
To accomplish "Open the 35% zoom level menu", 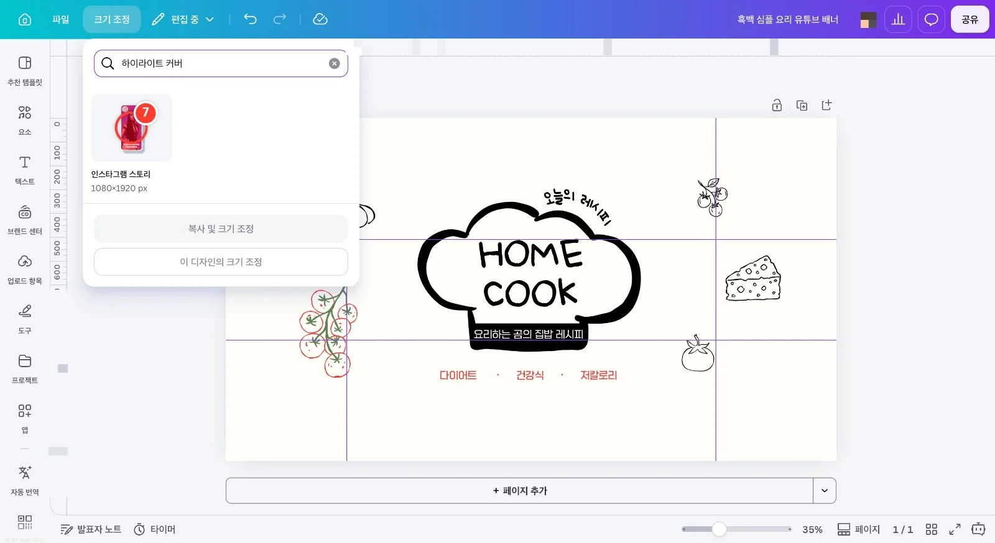I will (x=812, y=529).
